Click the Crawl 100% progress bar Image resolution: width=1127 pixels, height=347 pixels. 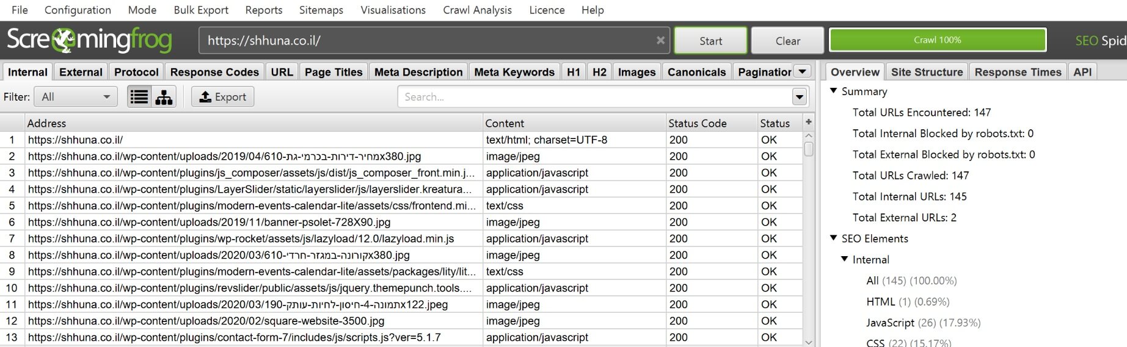click(937, 40)
